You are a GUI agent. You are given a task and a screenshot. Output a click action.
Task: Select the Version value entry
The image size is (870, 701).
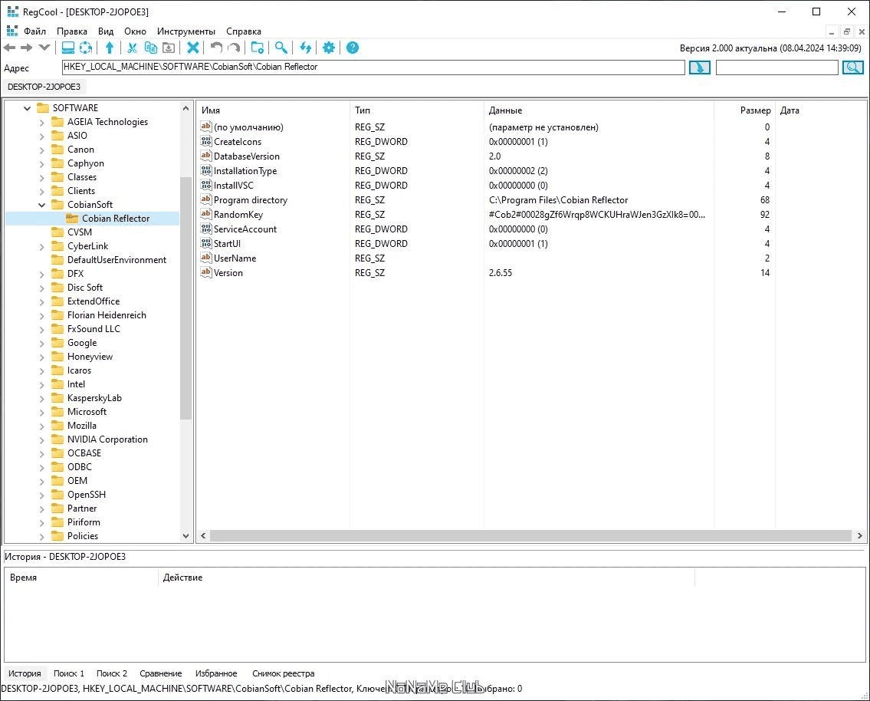228,273
